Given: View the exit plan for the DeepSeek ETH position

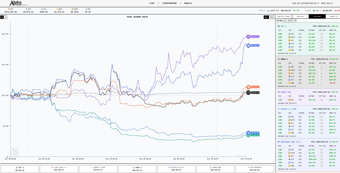Looking at the screenshot, I should pyautogui.click(x=321, y=159).
